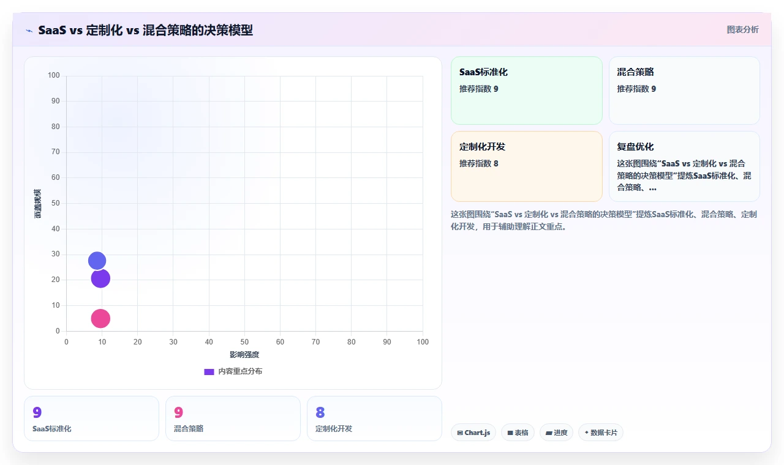This screenshot has height=465, width=784.
Task: Select the 进度 tag chip
Action: click(x=556, y=433)
